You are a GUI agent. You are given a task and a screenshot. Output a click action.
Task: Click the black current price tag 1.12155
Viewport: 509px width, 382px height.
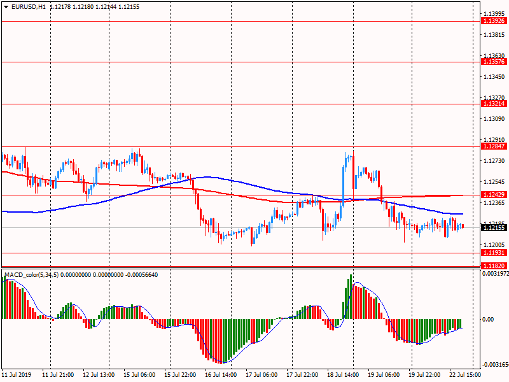point(494,227)
